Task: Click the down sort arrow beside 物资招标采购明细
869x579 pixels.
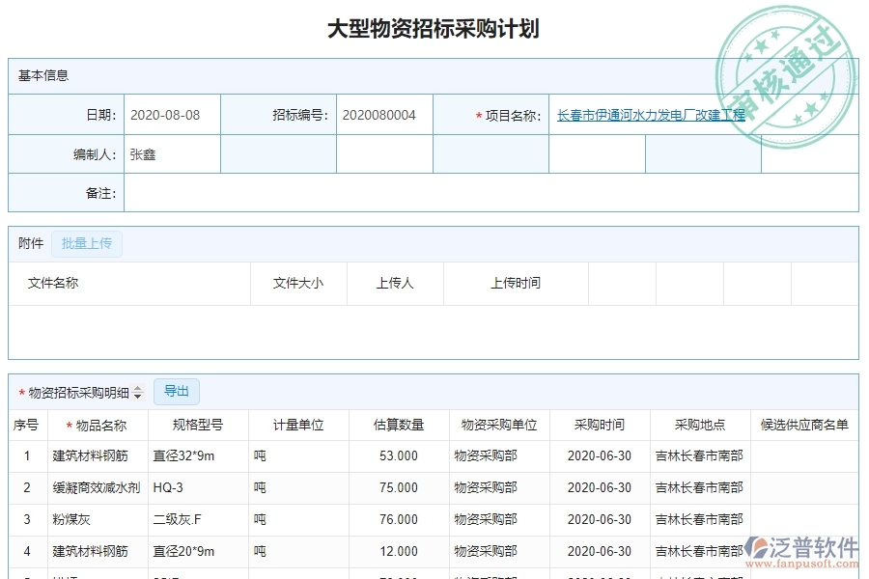Action: tap(138, 395)
